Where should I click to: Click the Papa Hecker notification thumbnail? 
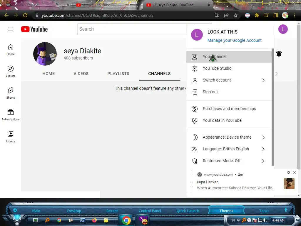pyautogui.click(x=289, y=184)
